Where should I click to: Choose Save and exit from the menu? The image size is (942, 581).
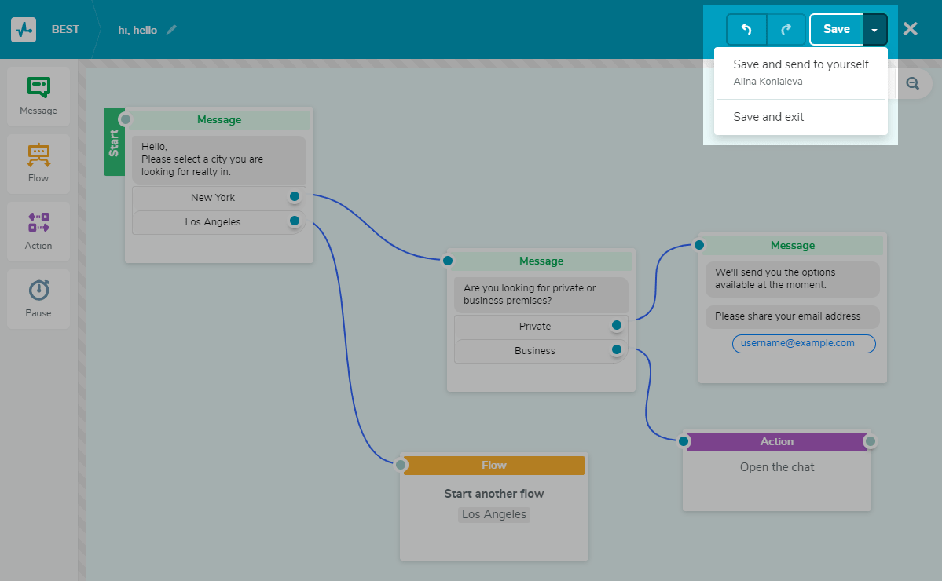click(x=768, y=116)
